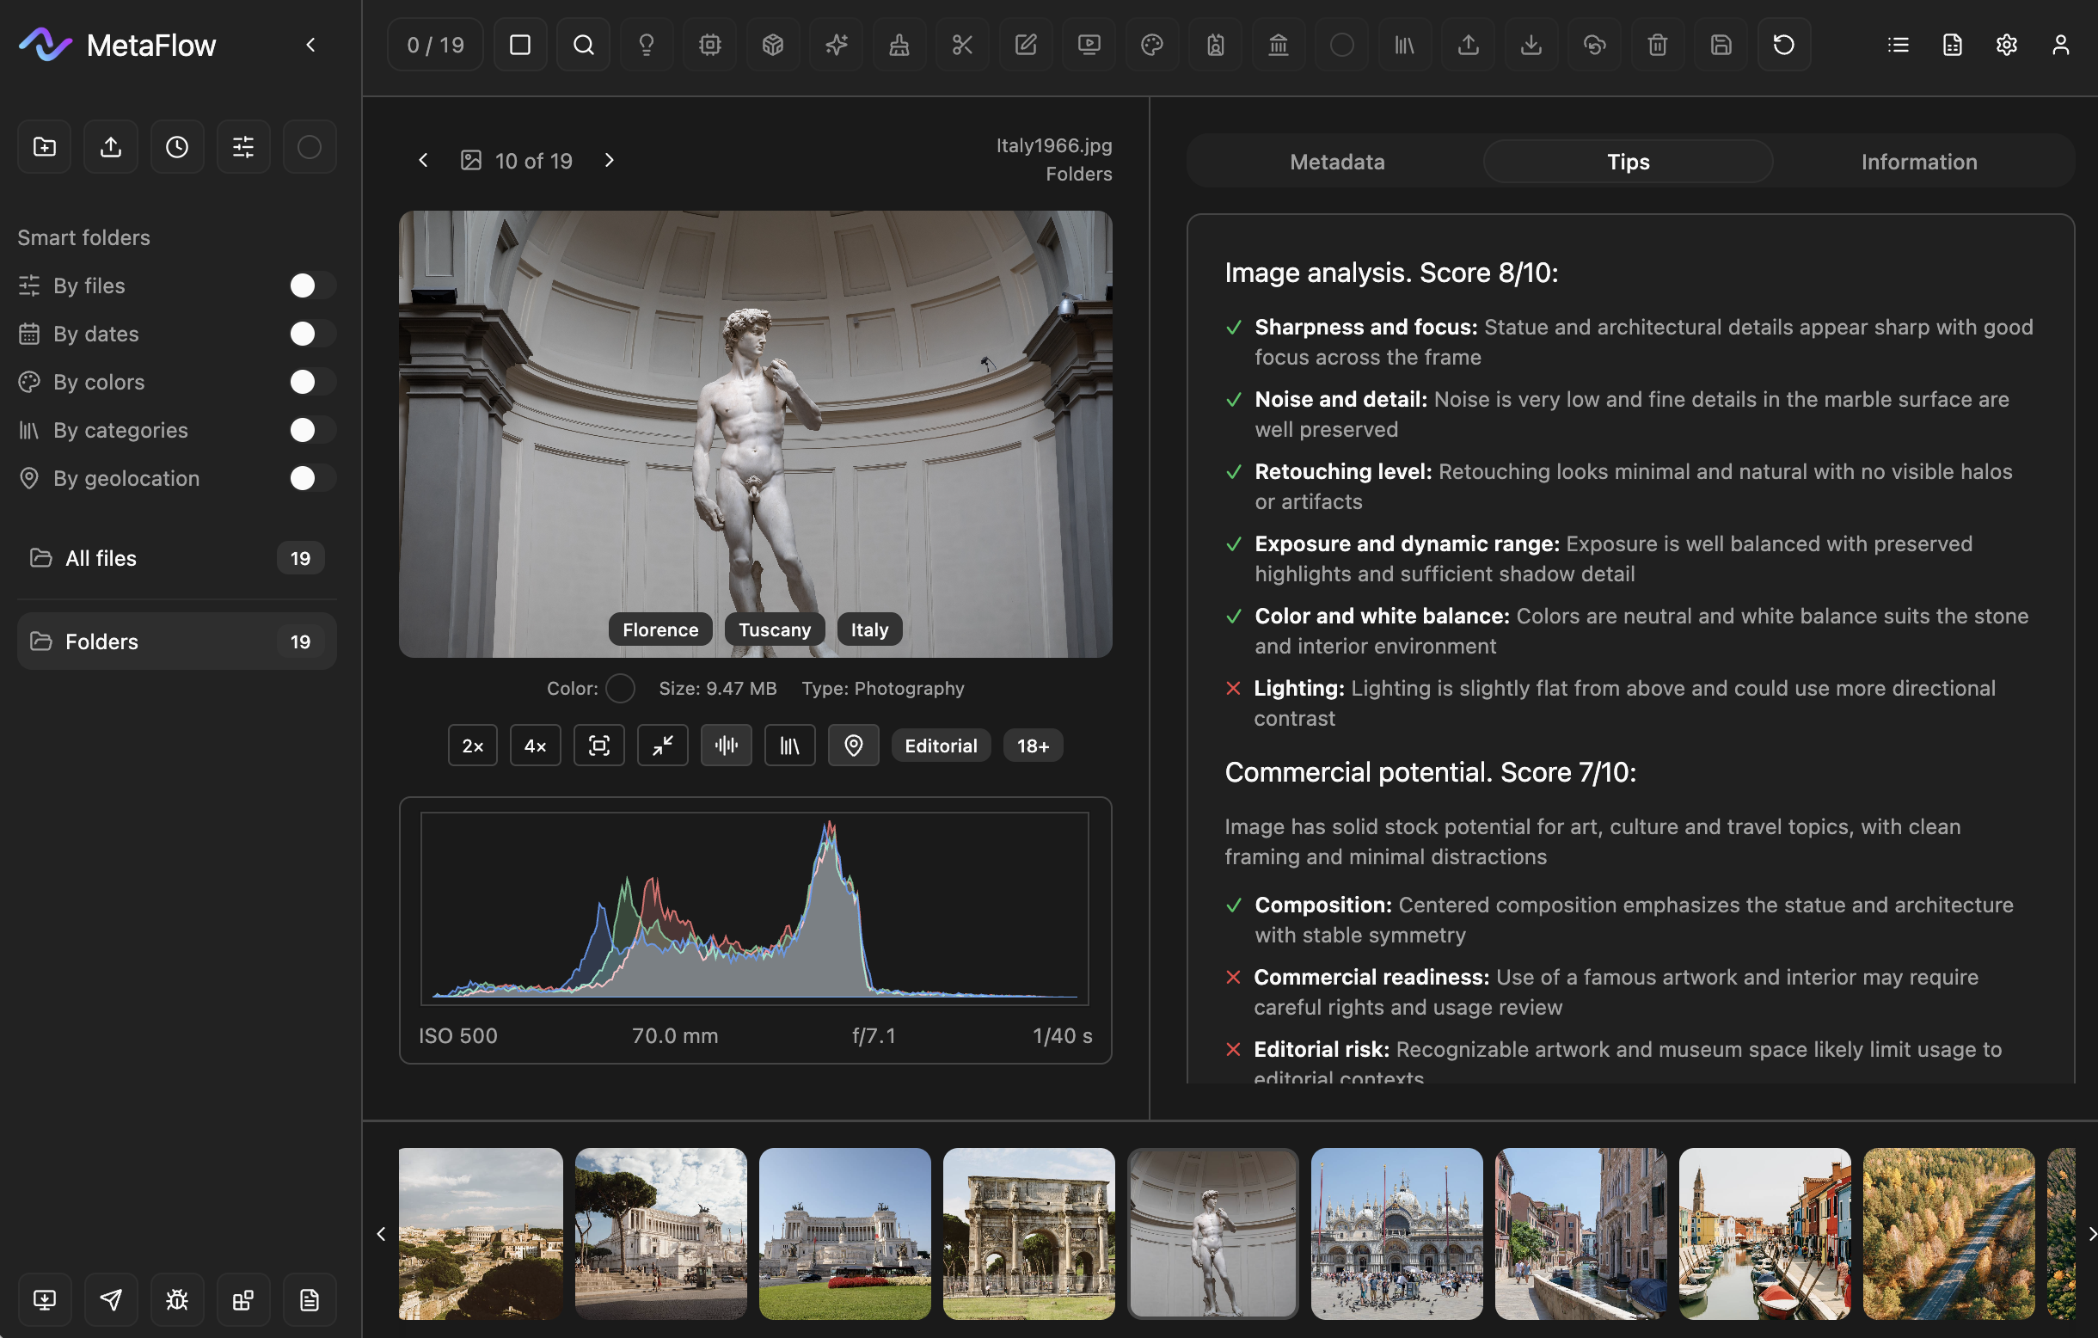Click the sparkle AI enhance icon
Screen dimensions: 2098x1338
pos(836,45)
